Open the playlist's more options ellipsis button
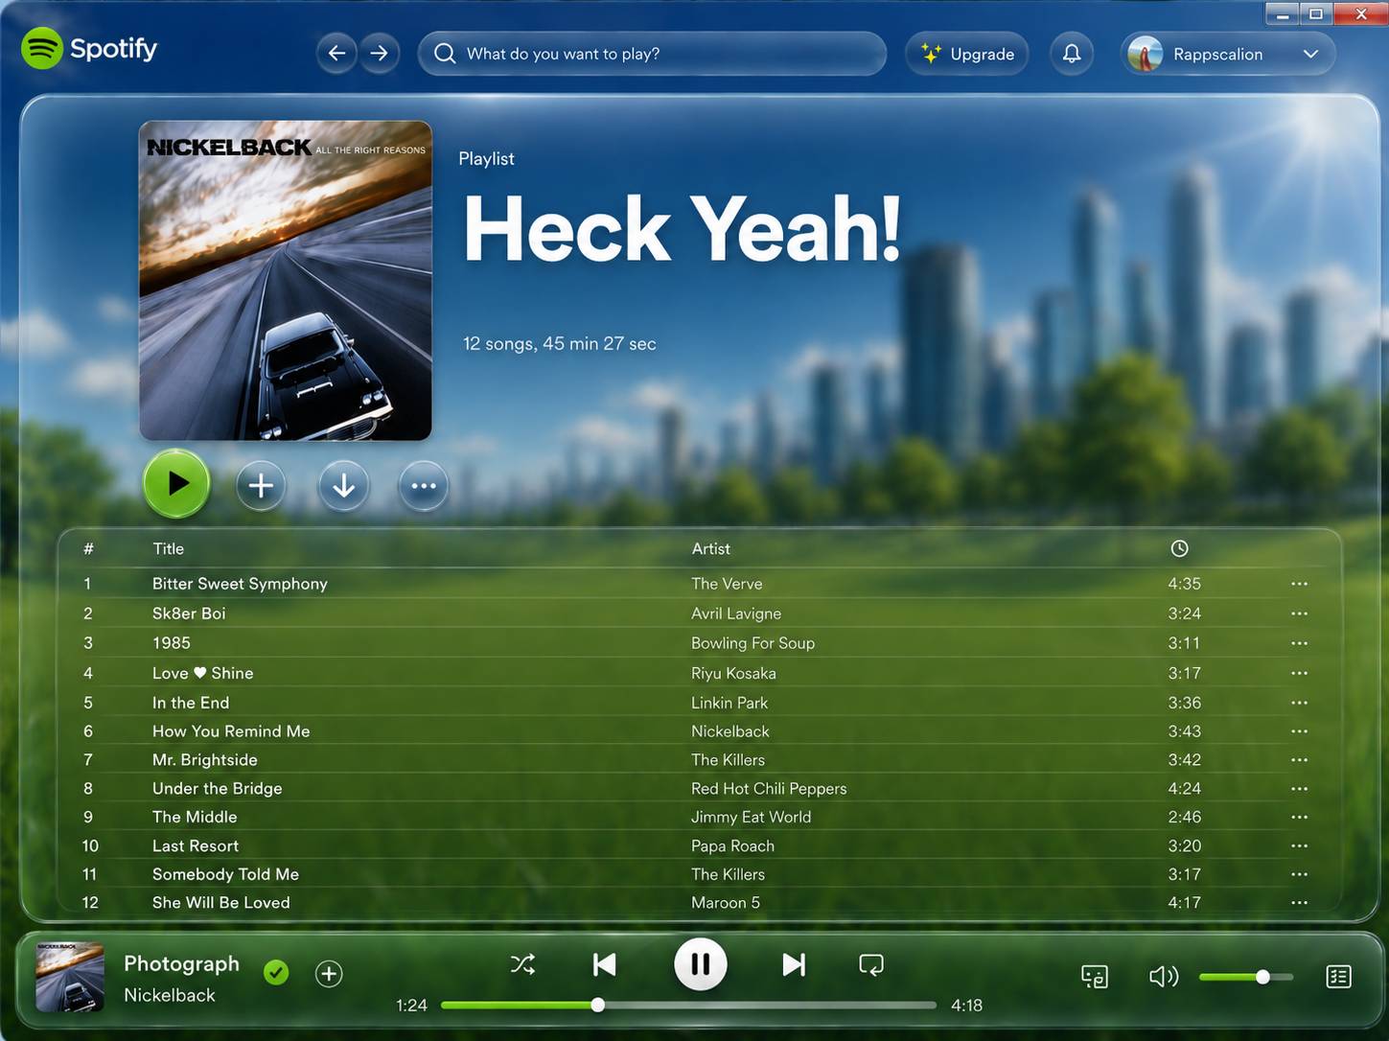This screenshot has width=1389, height=1041. [x=423, y=486]
